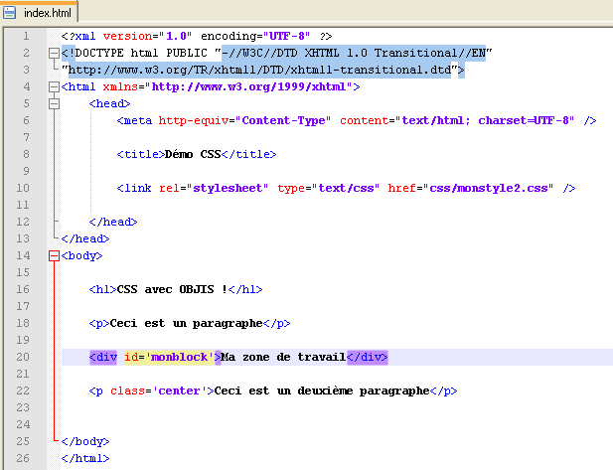Click the text Ceci est un paragraphe
The height and width of the screenshot is (470, 613).
185,323
